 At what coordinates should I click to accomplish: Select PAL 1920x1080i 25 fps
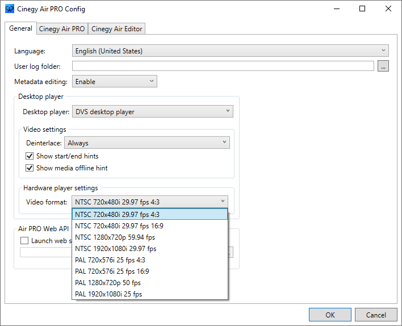150,294
